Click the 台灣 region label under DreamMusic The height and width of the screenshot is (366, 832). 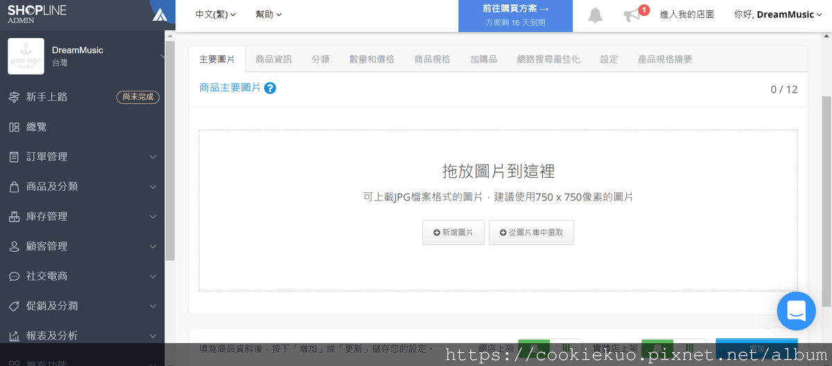pos(60,63)
